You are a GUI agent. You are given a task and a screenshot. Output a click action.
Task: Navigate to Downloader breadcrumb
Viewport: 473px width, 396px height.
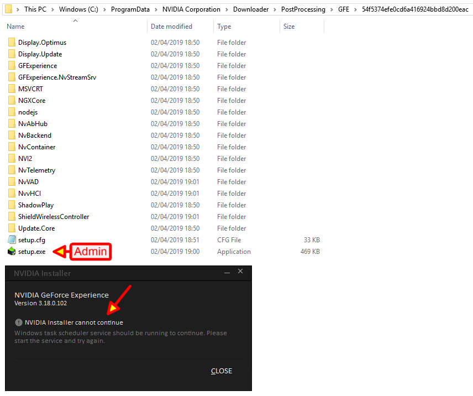point(251,9)
